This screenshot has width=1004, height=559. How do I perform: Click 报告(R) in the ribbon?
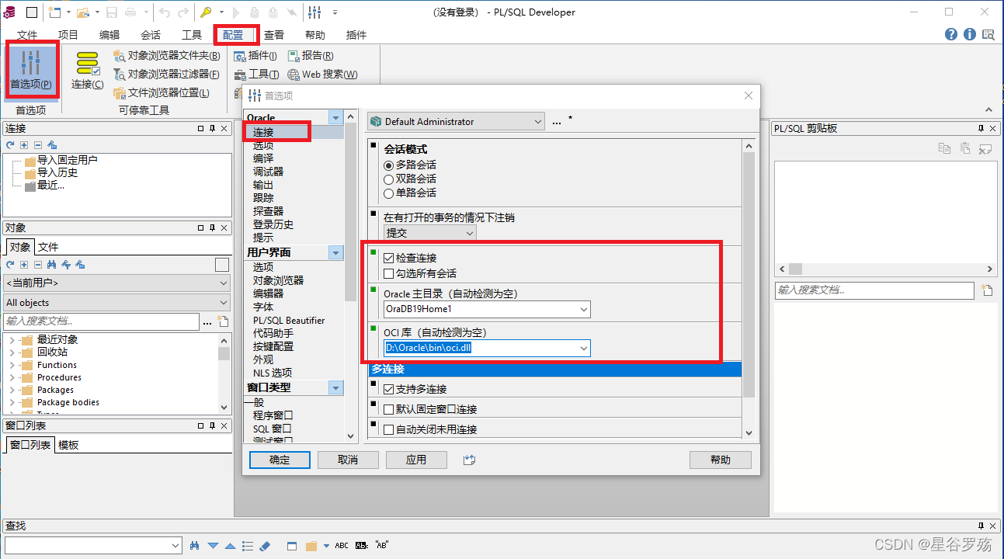tap(311, 56)
